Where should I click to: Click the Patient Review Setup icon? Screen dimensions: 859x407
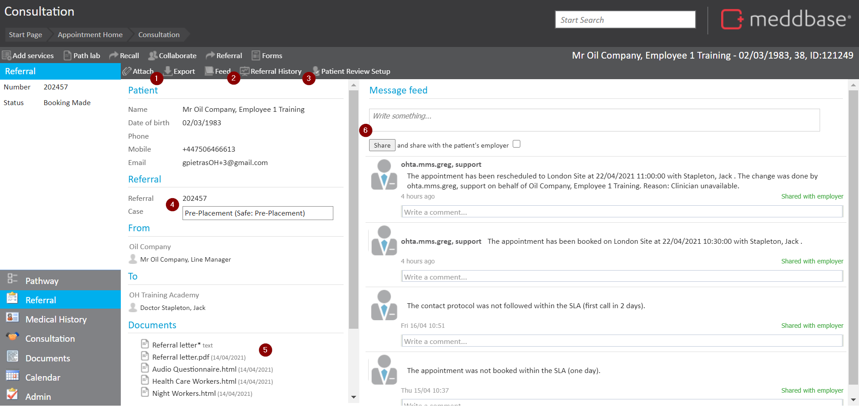point(316,71)
